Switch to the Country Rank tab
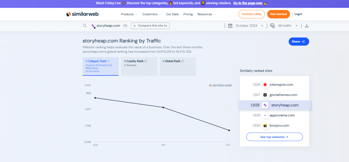349x162 pixels. [x=139, y=66]
